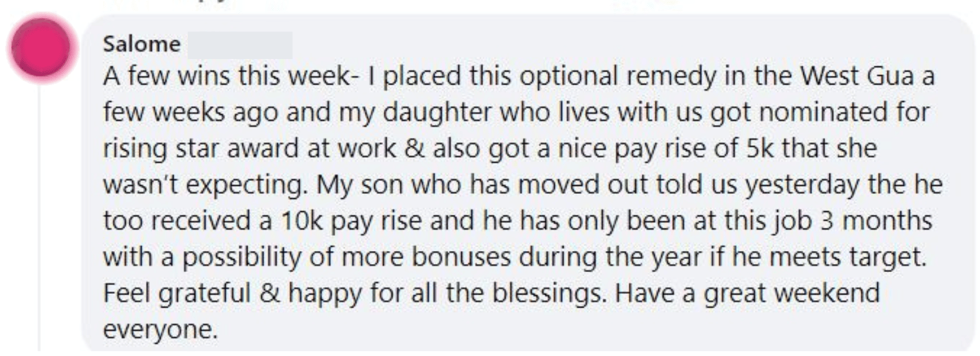Click the word 'blessings' in the comment
The height and width of the screenshot is (356, 980).
tap(549, 294)
